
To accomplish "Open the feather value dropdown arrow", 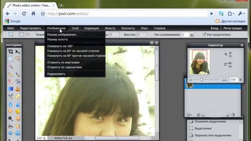I will pyautogui.click(x=192, y=35).
